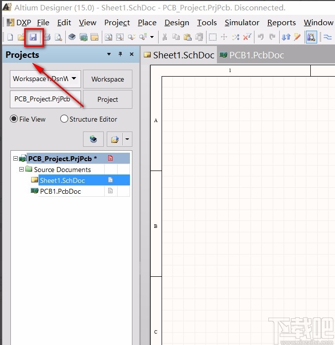Open the dropdown arrow beside folder view button
335x345 pixels.
pos(127,139)
